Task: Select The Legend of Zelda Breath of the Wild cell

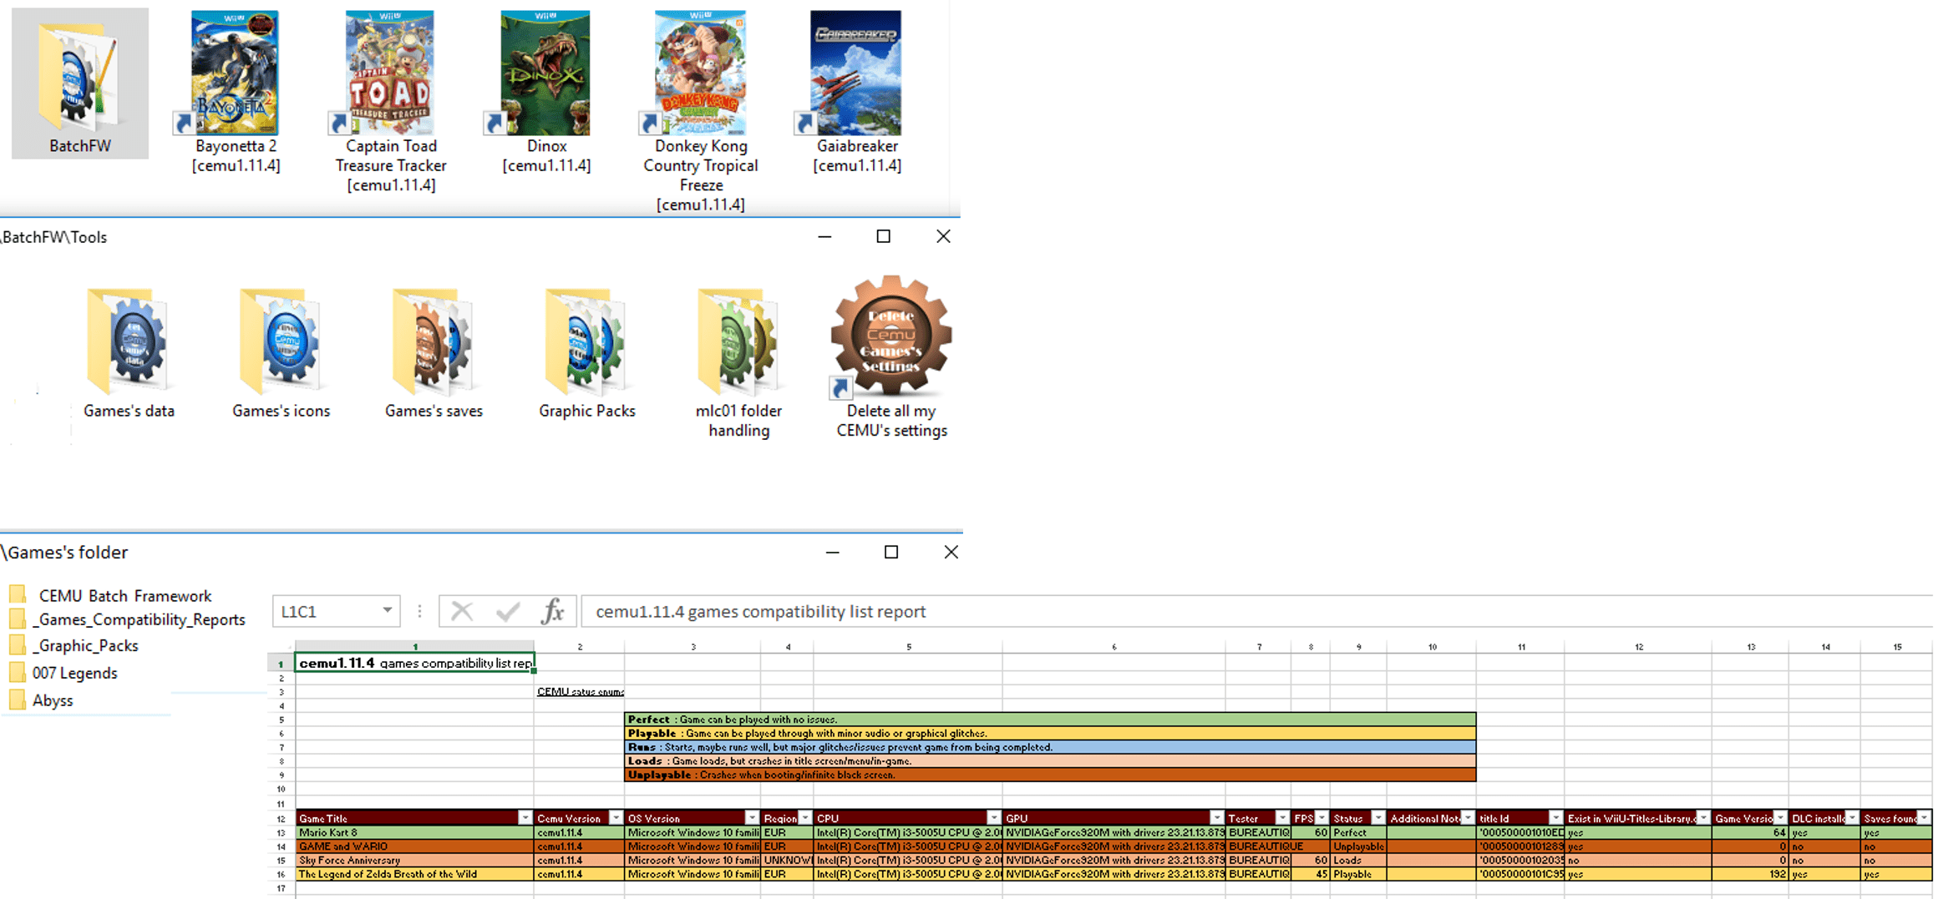Action: pyautogui.click(x=415, y=875)
